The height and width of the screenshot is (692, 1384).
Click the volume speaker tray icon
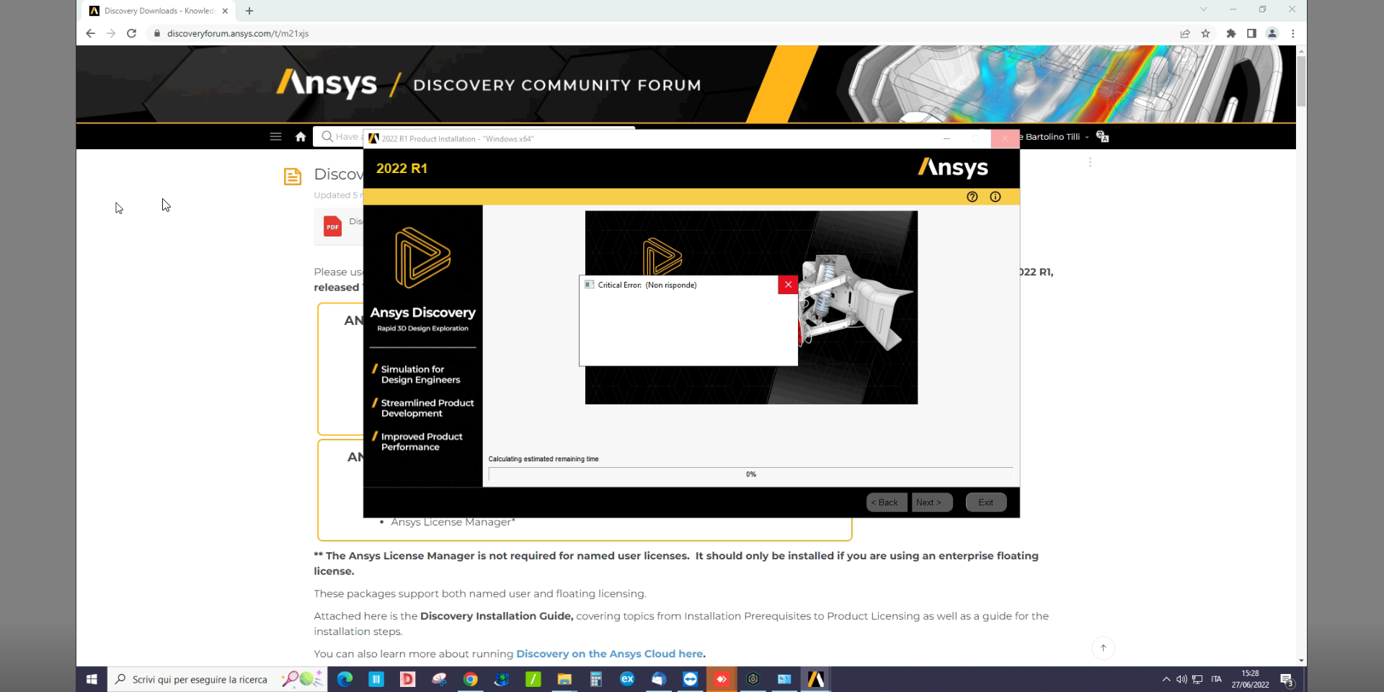pos(1181,679)
